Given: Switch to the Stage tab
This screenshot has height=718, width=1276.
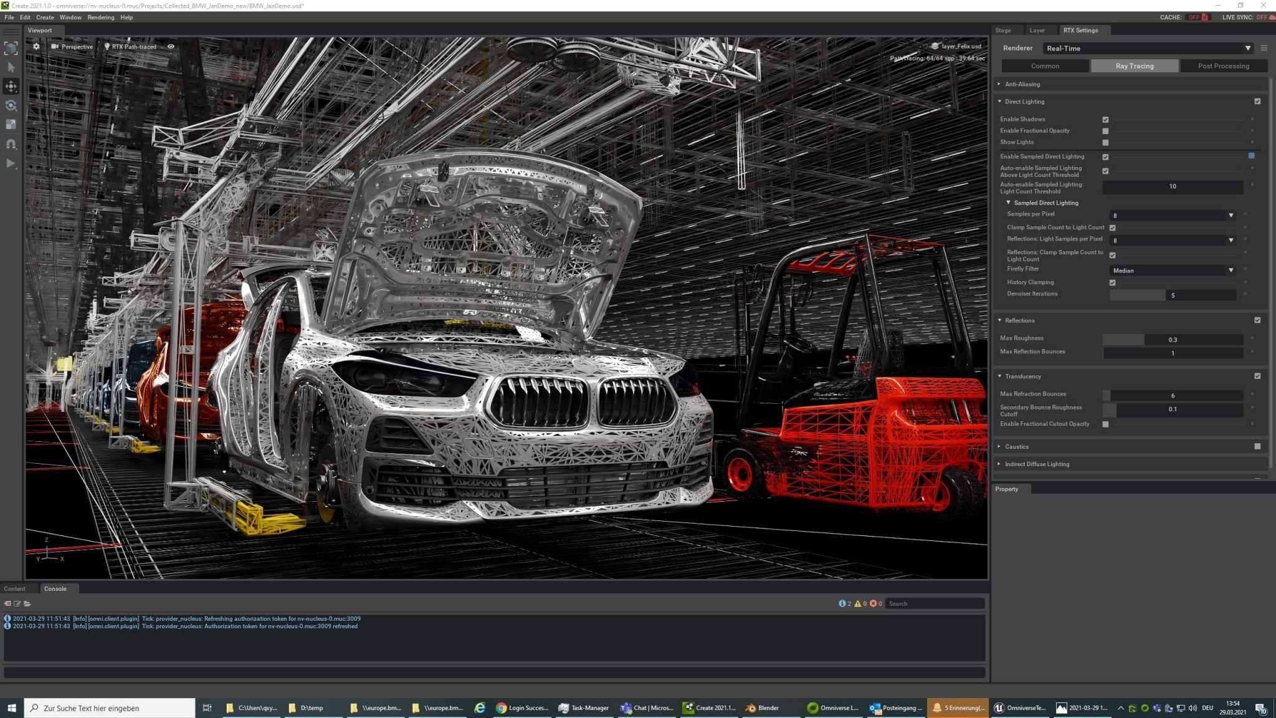Looking at the screenshot, I should [1004, 30].
